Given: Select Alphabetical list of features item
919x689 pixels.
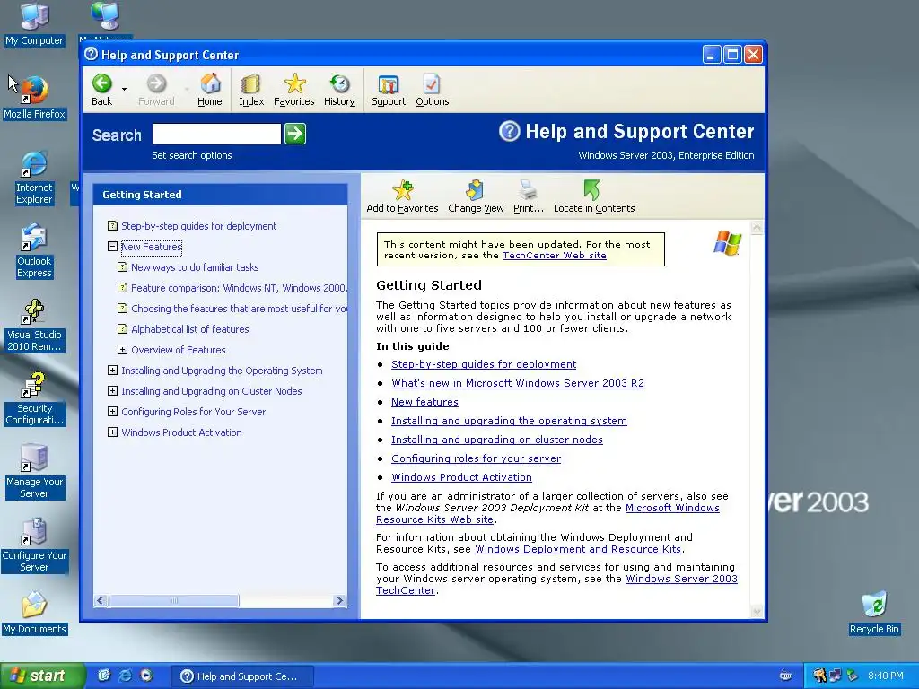Looking at the screenshot, I should pos(190,329).
